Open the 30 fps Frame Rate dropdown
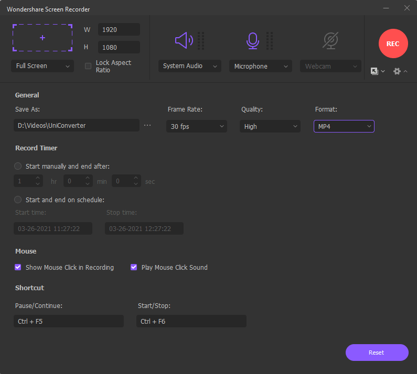The image size is (417, 374). (x=197, y=126)
